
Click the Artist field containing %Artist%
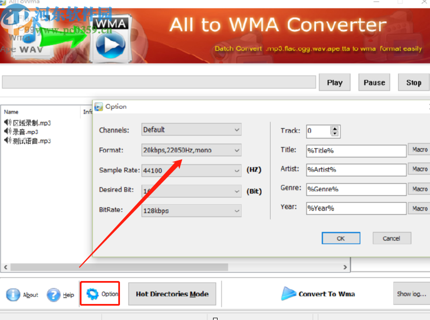click(357, 170)
